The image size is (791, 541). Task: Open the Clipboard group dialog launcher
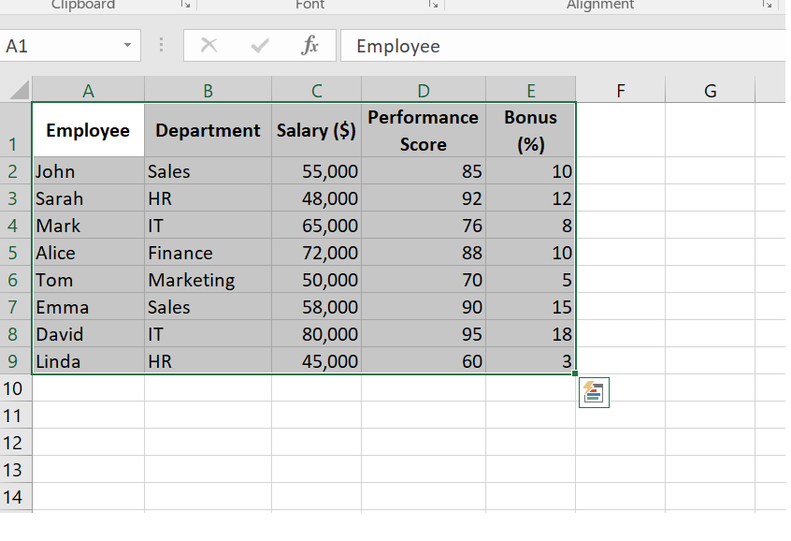(184, 6)
